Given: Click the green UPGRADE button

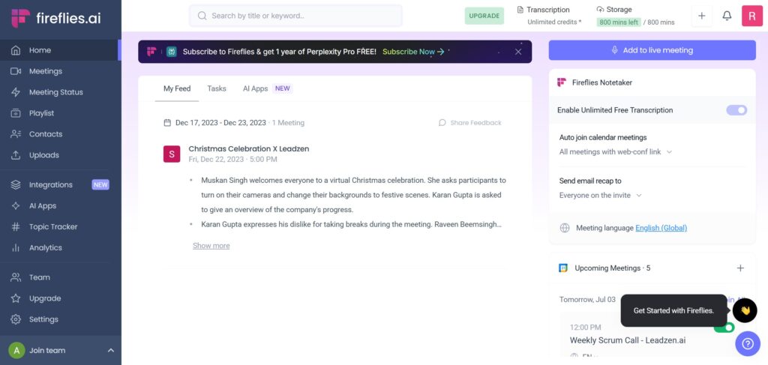Looking at the screenshot, I should pyautogui.click(x=484, y=16).
